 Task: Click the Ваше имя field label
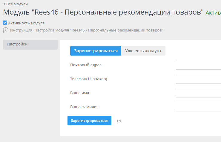(79, 93)
